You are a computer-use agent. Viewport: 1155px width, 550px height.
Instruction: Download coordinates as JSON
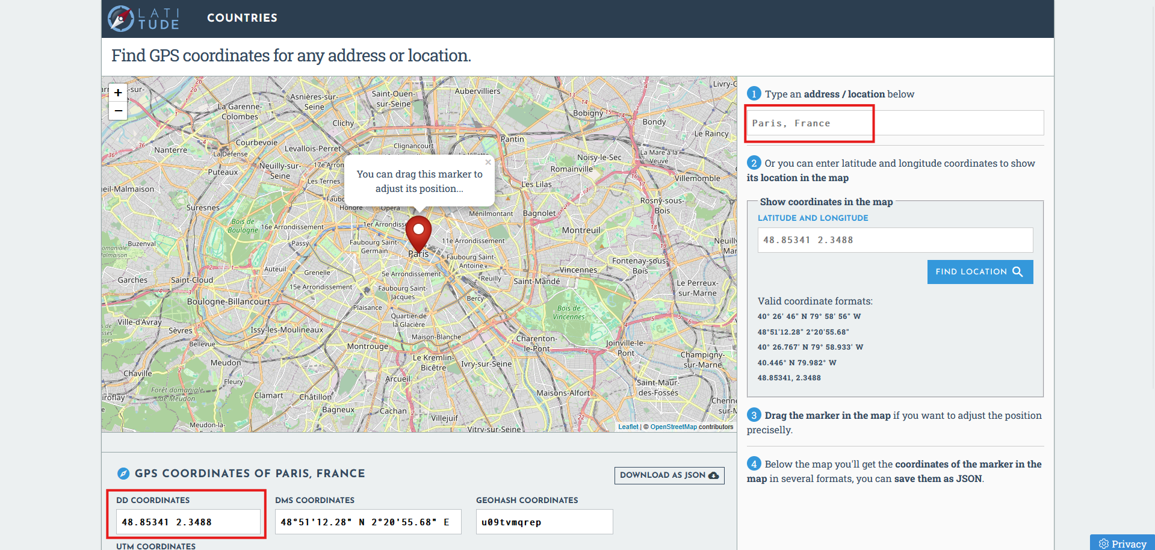[x=669, y=475]
